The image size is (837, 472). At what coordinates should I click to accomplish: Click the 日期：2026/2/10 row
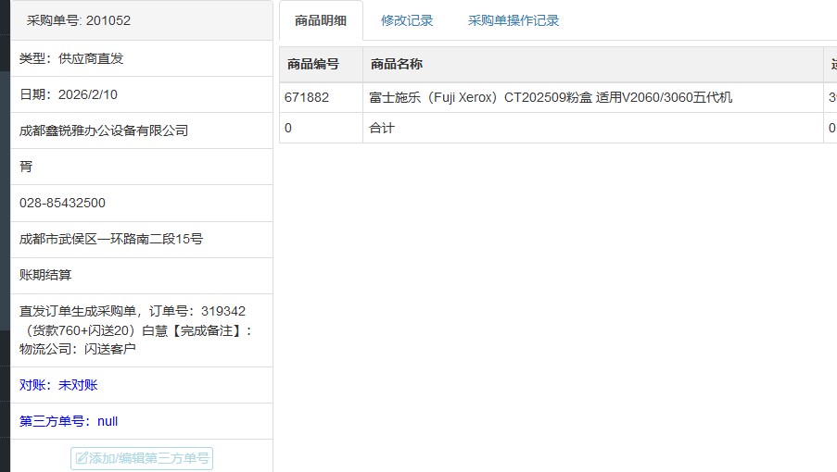(69, 94)
